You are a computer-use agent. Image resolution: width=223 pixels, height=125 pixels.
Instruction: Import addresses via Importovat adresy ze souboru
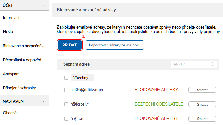(115, 45)
